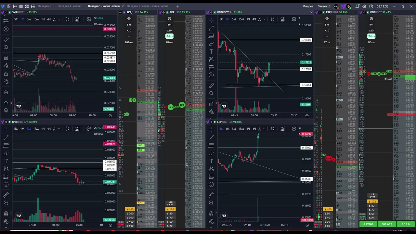Viewport: 416px width, 234px height.
Task: Select 1М timeframe on SKRUSDT 5m chart
Action: point(22,129)
